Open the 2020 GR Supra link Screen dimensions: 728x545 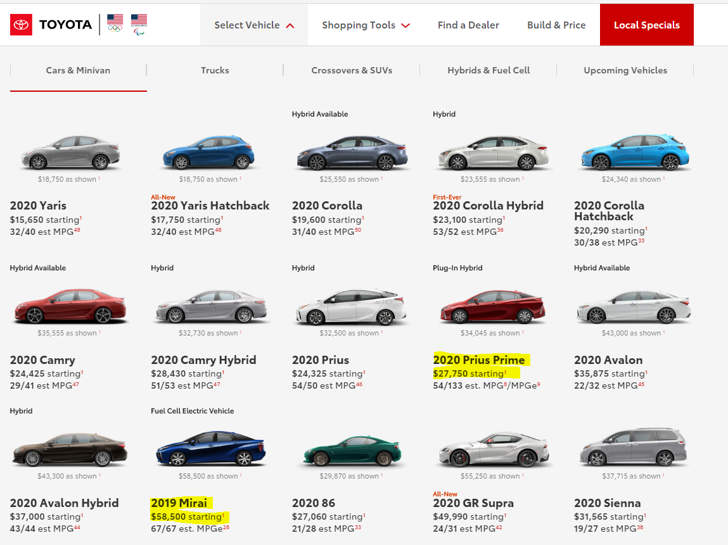pos(473,503)
